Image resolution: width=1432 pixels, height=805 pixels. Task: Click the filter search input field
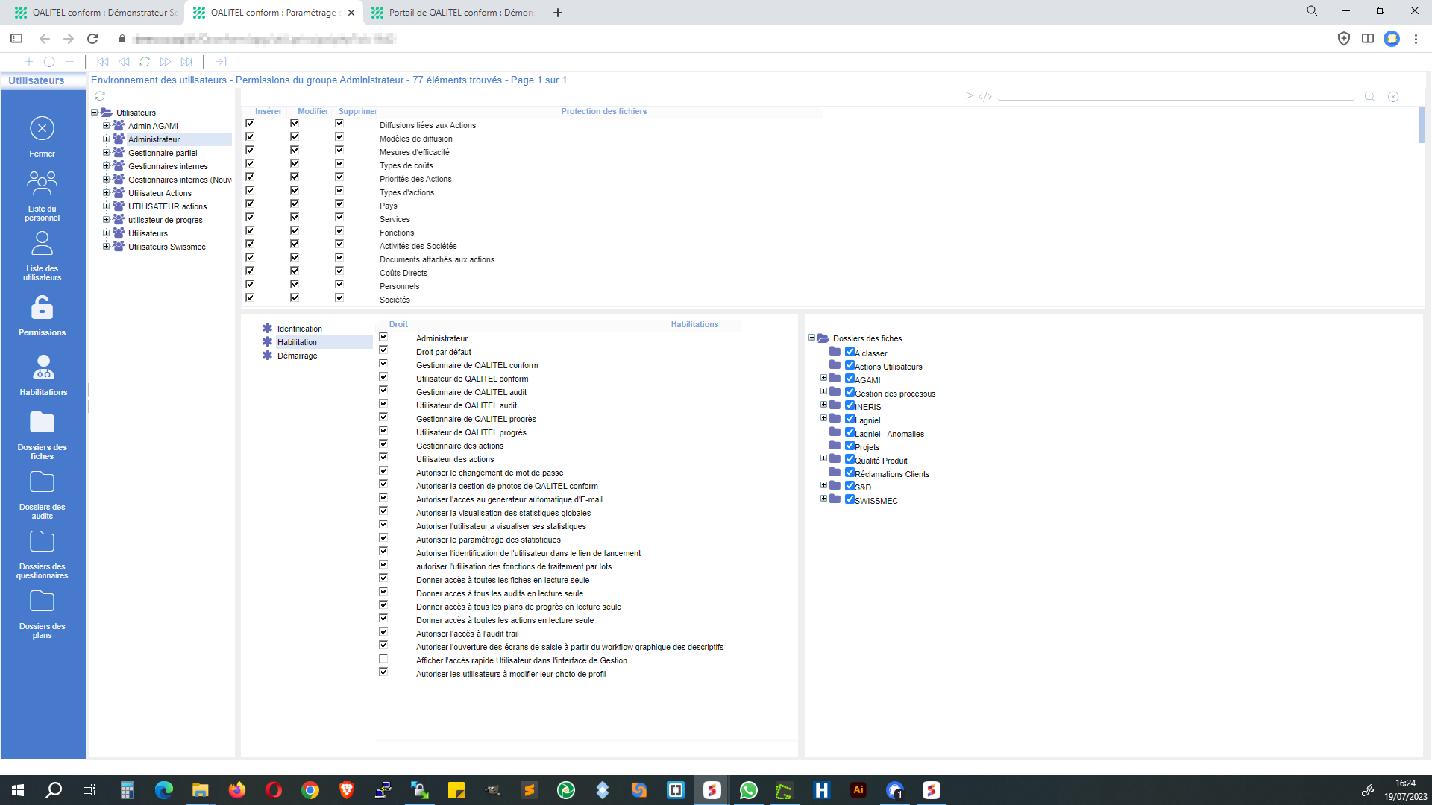click(x=1176, y=97)
